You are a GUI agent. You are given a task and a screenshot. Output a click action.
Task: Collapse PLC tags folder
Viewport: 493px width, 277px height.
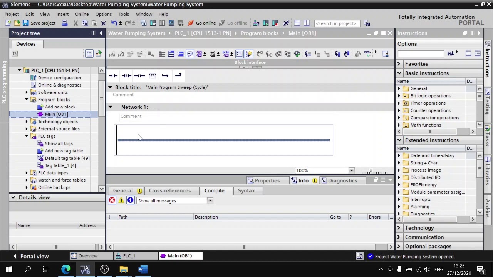pos(27,136)
